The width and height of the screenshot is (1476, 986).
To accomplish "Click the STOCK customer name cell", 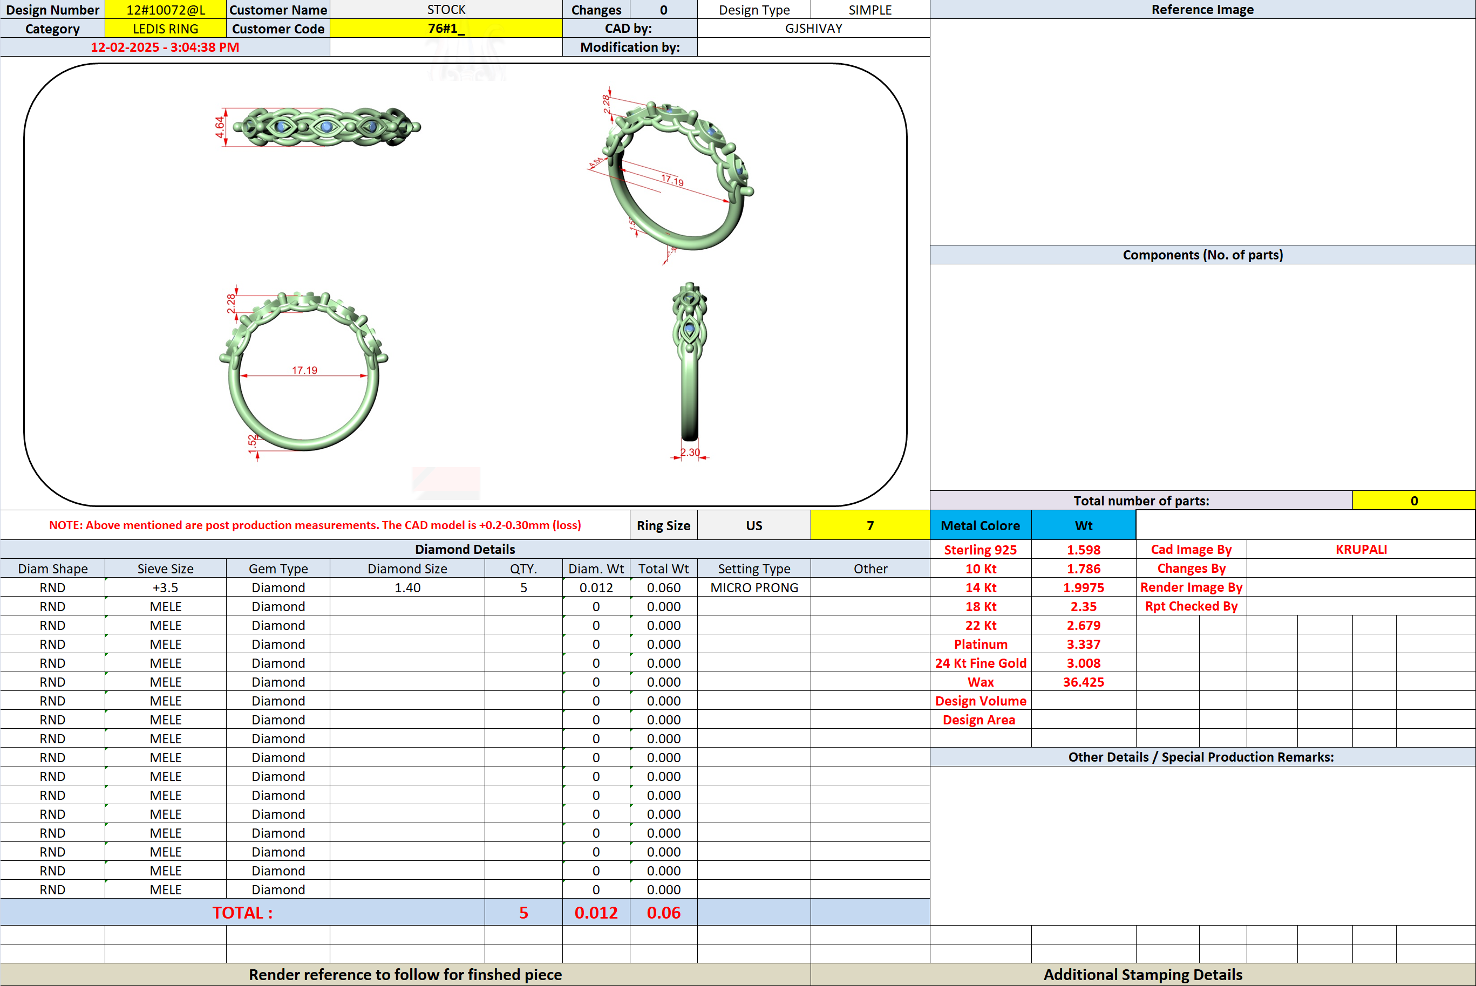I will (446, 9).
